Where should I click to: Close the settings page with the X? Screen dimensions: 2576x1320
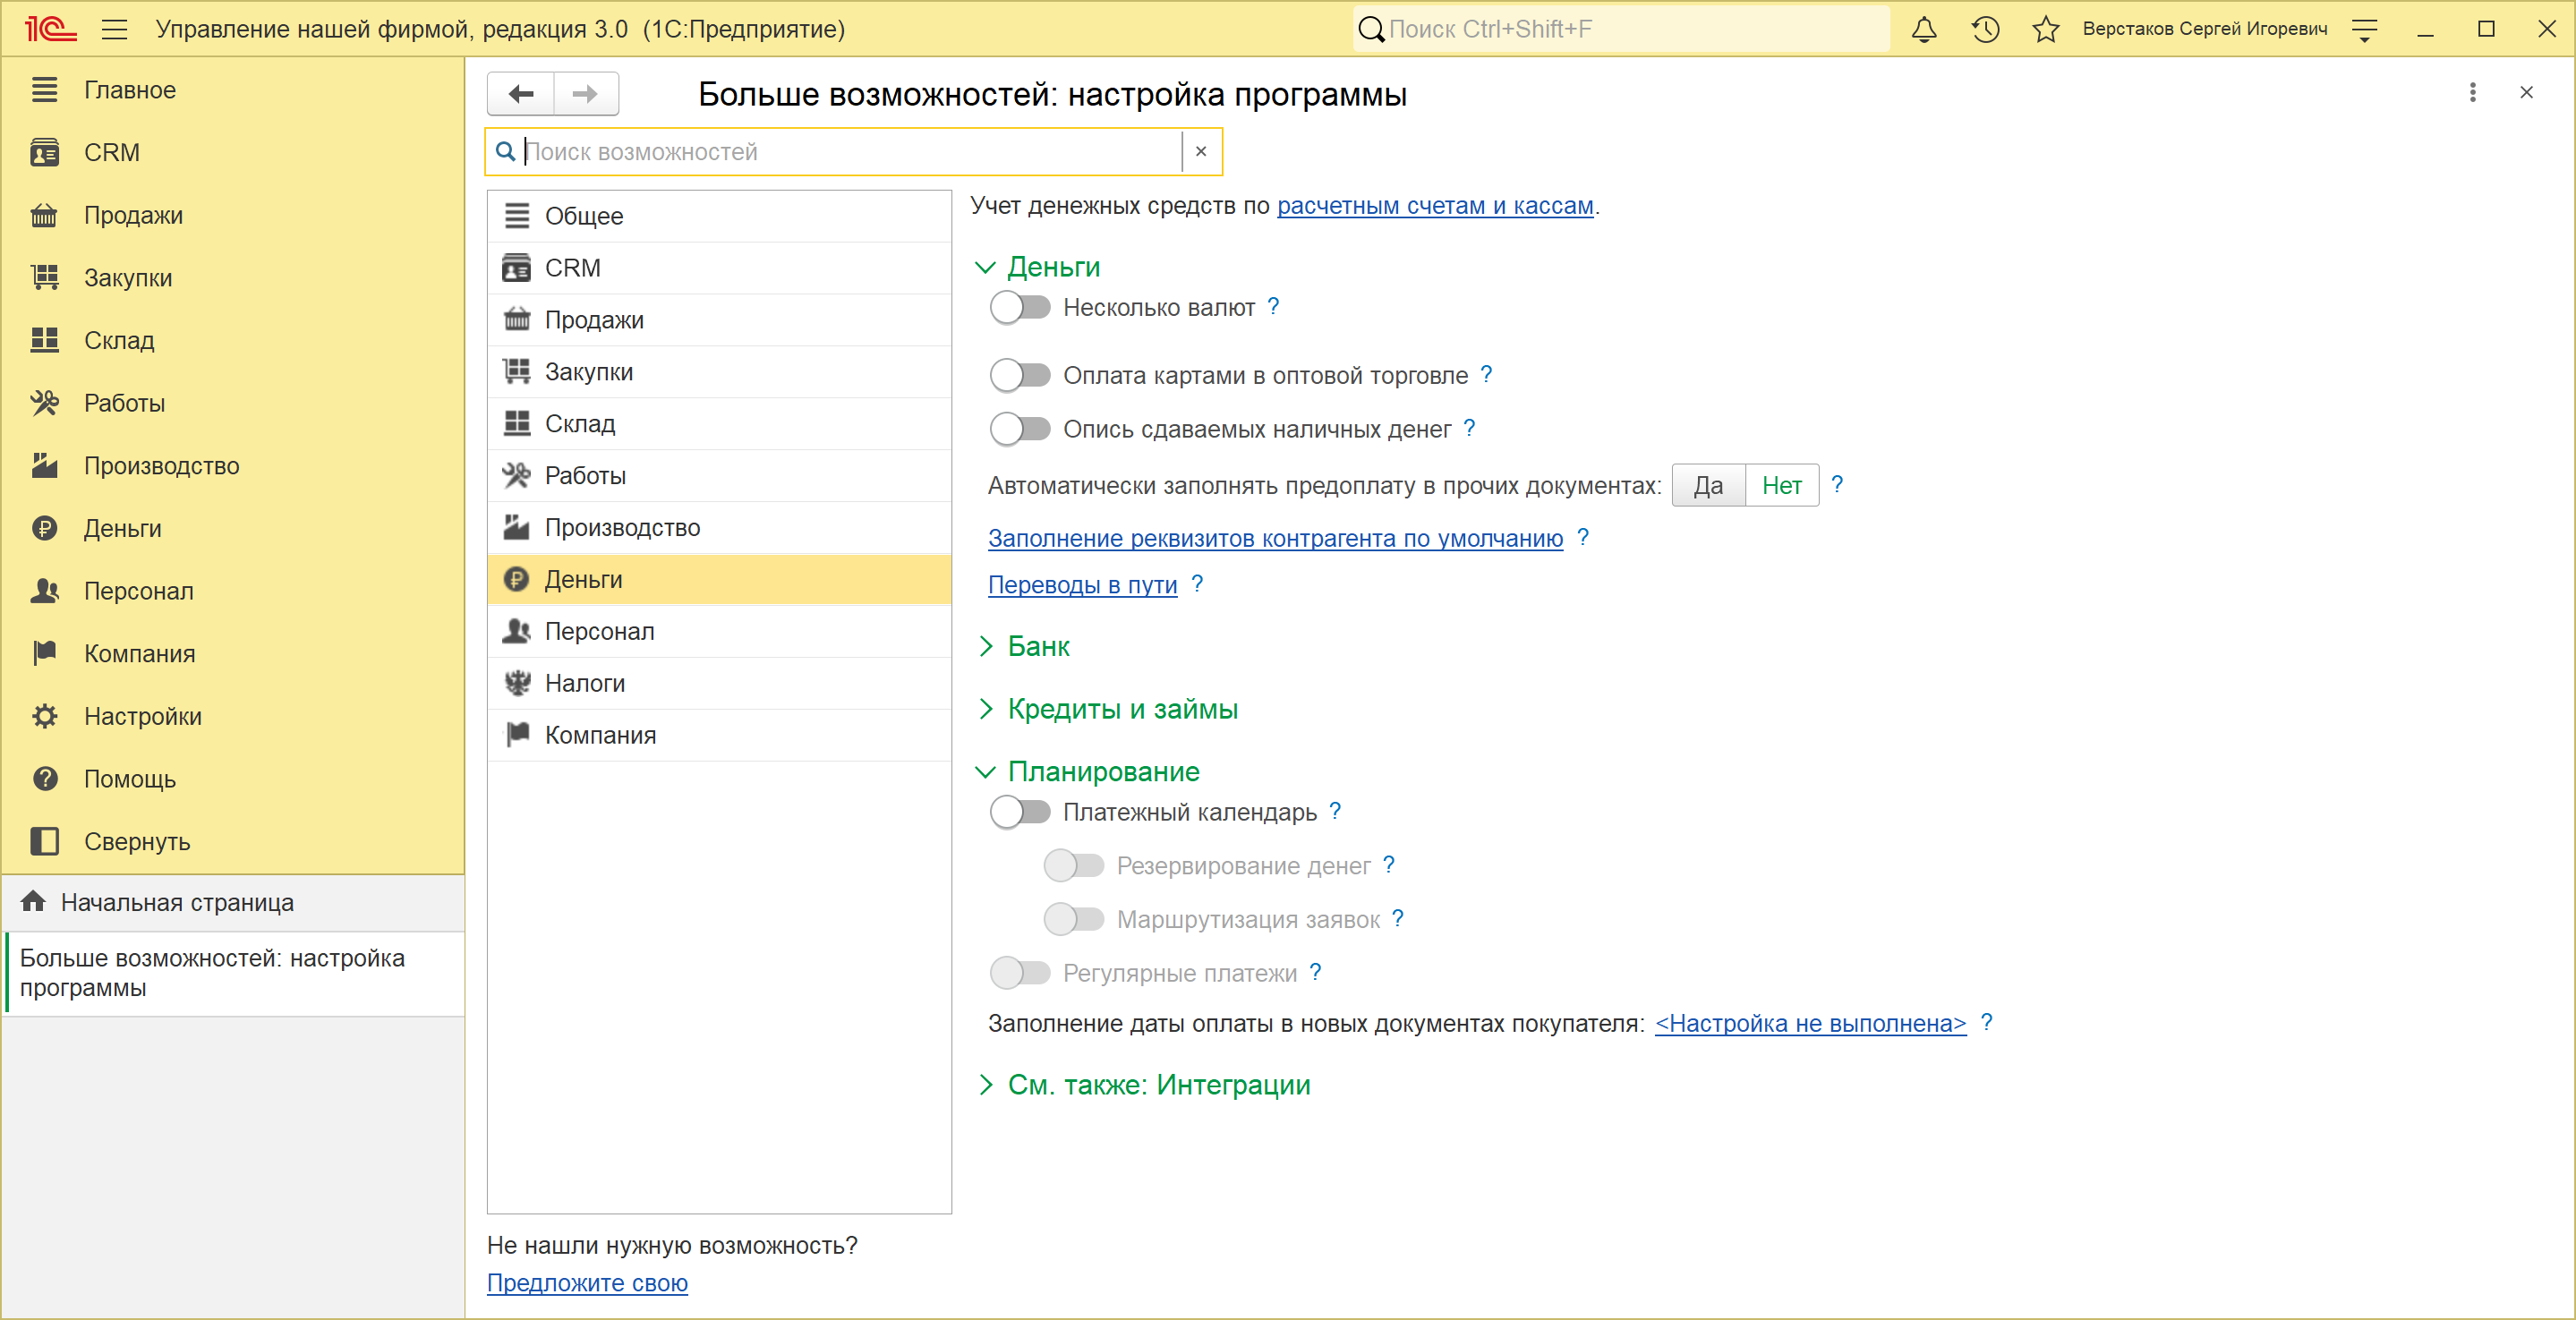point(2527,93)
